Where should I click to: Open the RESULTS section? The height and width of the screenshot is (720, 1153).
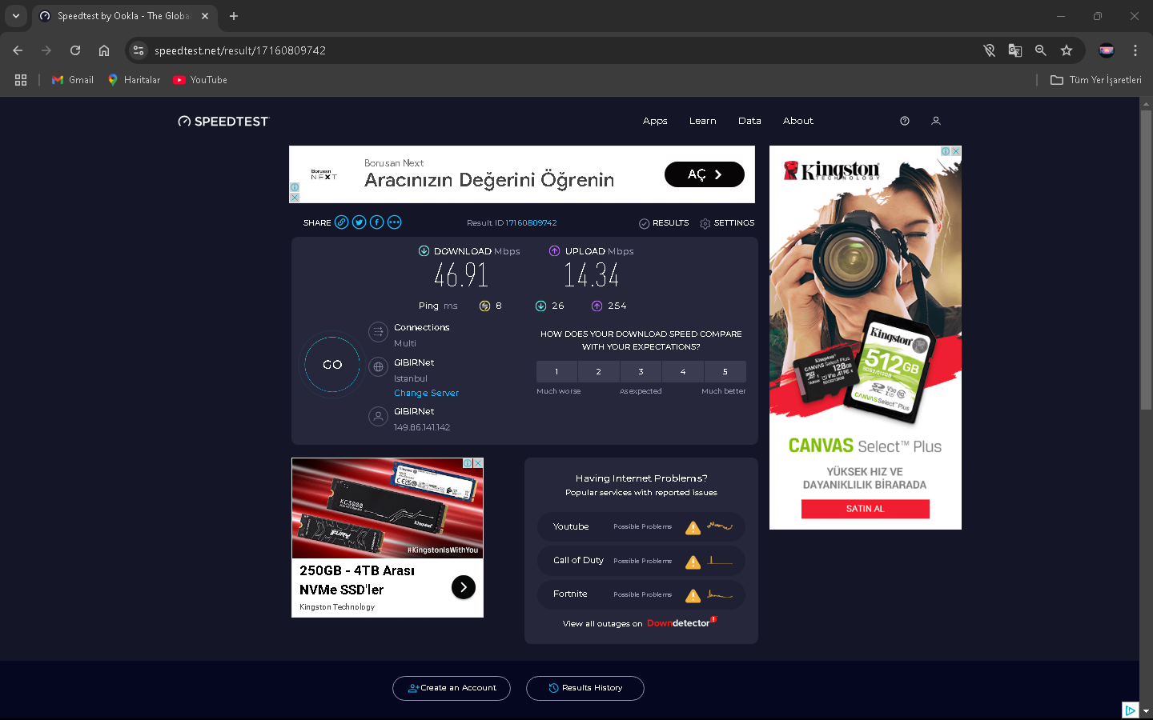pyautogui.click(x=665, y=223)
